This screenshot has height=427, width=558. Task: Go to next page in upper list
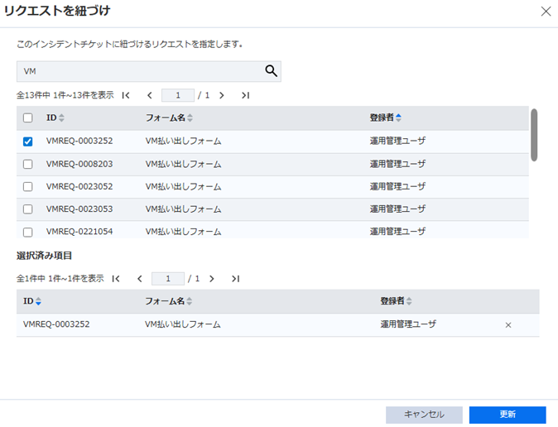click(221, 95)
